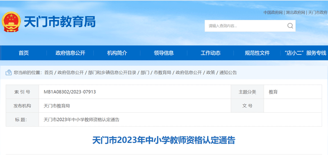Click the 政策 breadcrumb link
The height and width of the screenshot is (155, 328).
[x=210, y=73]
